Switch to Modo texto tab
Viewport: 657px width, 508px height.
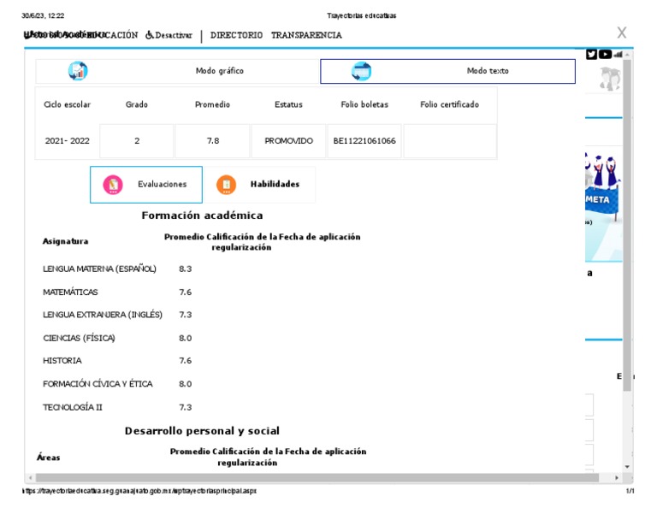point(447,71)
